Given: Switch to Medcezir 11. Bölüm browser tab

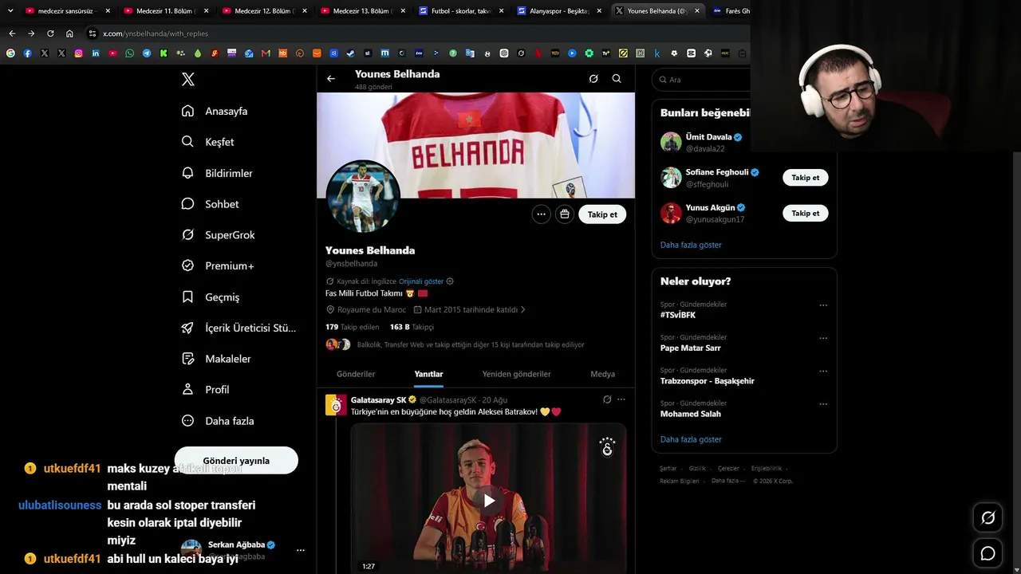Looking at the screenshot, I should (167, 11).
